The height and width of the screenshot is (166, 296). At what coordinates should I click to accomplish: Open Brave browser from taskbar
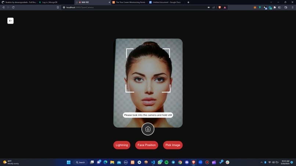[194, 162]
